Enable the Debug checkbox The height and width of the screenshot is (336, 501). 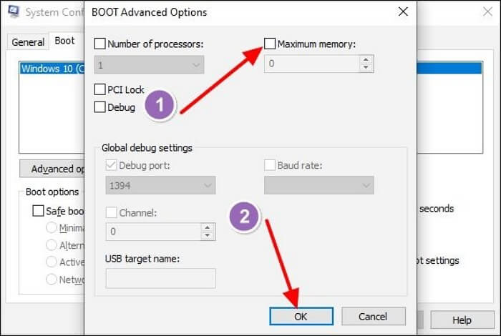click(x=100, y=107)
